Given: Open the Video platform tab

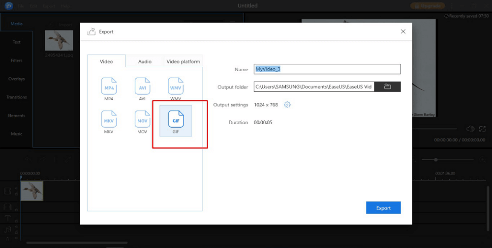Looking at the screenshot, I should click(183, 61).
